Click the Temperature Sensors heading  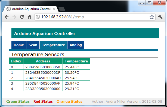pos(38,55)
